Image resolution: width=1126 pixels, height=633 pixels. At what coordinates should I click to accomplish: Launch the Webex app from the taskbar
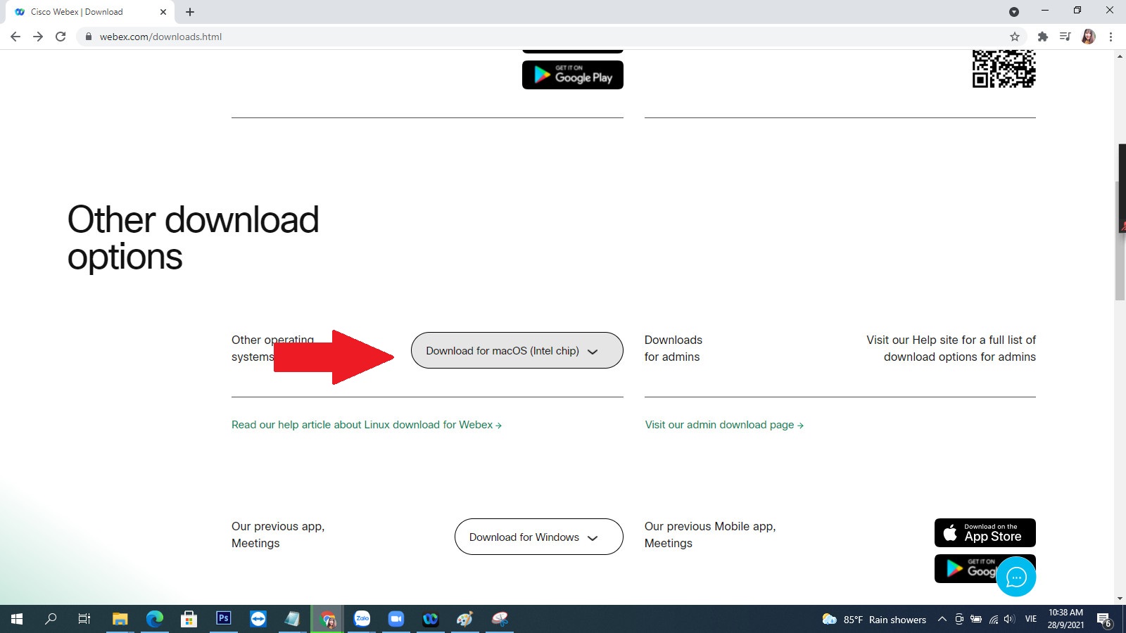[431, 620]
